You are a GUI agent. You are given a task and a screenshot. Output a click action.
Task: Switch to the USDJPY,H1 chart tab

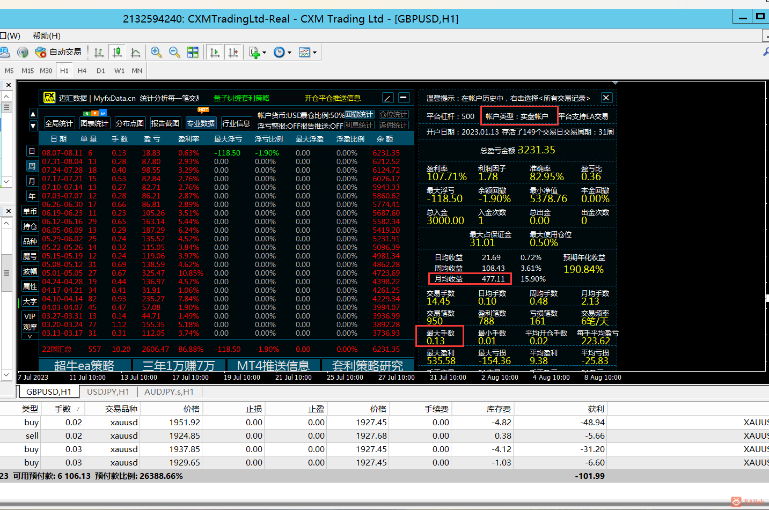click(108, 391)
